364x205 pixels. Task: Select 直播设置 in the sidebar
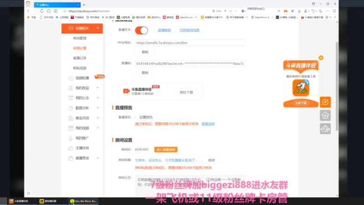point(80,48)
